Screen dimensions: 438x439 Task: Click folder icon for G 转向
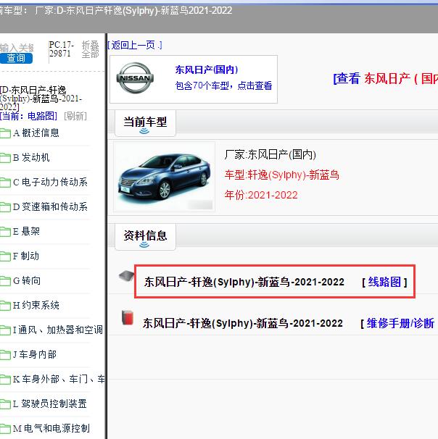[5, 281]
